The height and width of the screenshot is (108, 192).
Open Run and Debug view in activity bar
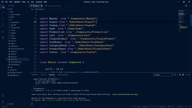click(3, 25)
